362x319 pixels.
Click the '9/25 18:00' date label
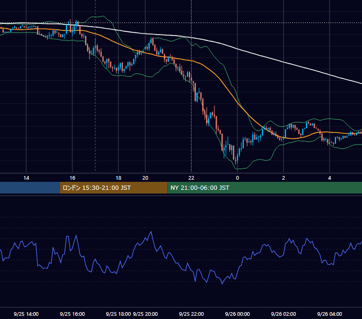[x=118, y=314]
